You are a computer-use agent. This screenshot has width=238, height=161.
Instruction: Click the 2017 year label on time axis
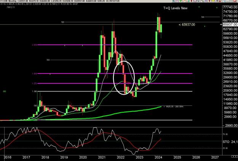26,157
